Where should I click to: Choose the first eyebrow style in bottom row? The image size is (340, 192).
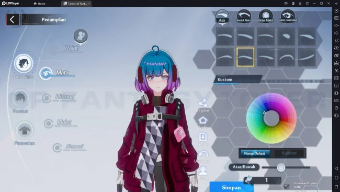(225, 57)
